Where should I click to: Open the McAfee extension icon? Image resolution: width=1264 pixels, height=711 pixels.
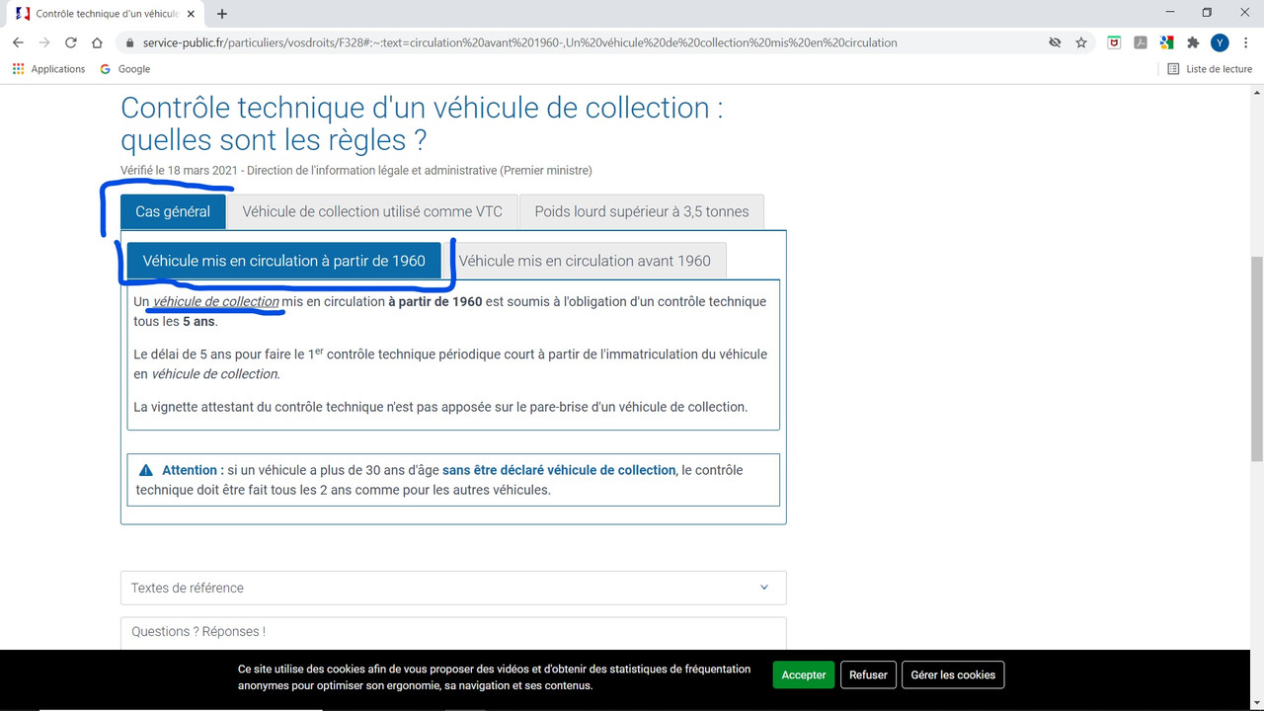[1114, 42]
